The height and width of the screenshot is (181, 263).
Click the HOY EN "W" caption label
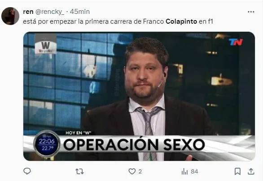click(79, 133)
